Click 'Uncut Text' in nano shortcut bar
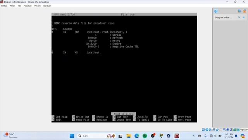The image size is (248, 140). tap(124, 120)
